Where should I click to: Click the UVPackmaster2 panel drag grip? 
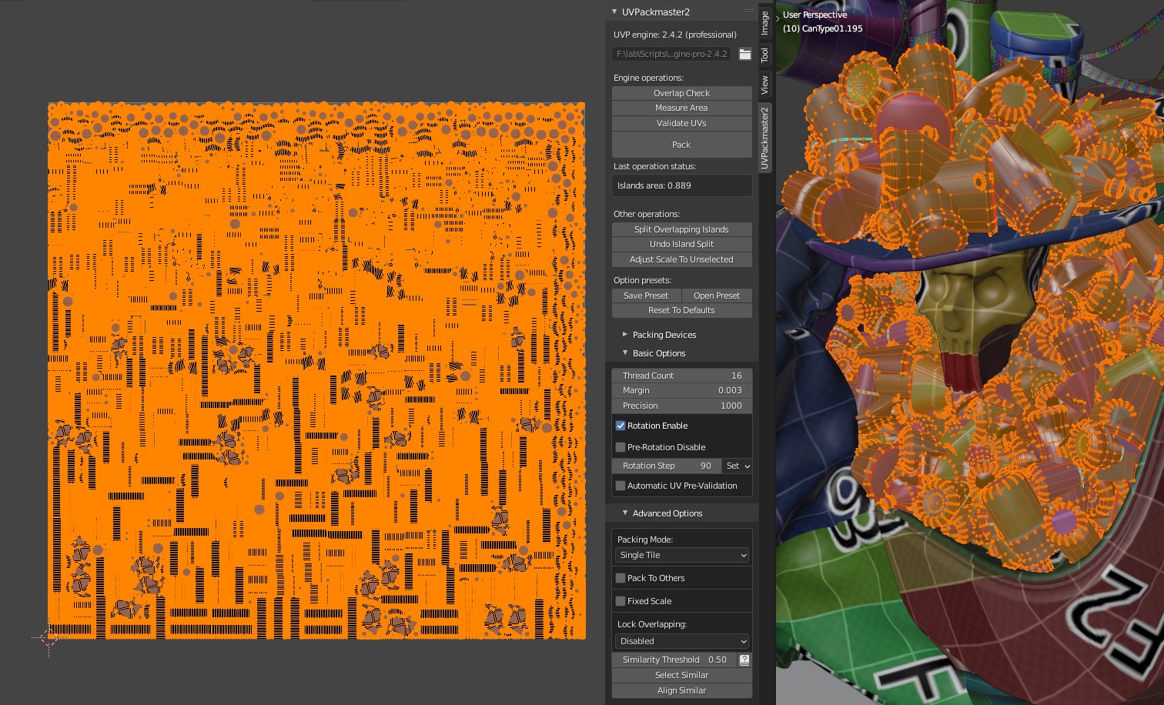click(748, 12)
